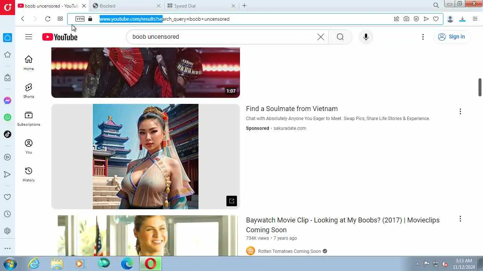Click the browser back arrow
This screenshot has height=271, width=483.
23,19
